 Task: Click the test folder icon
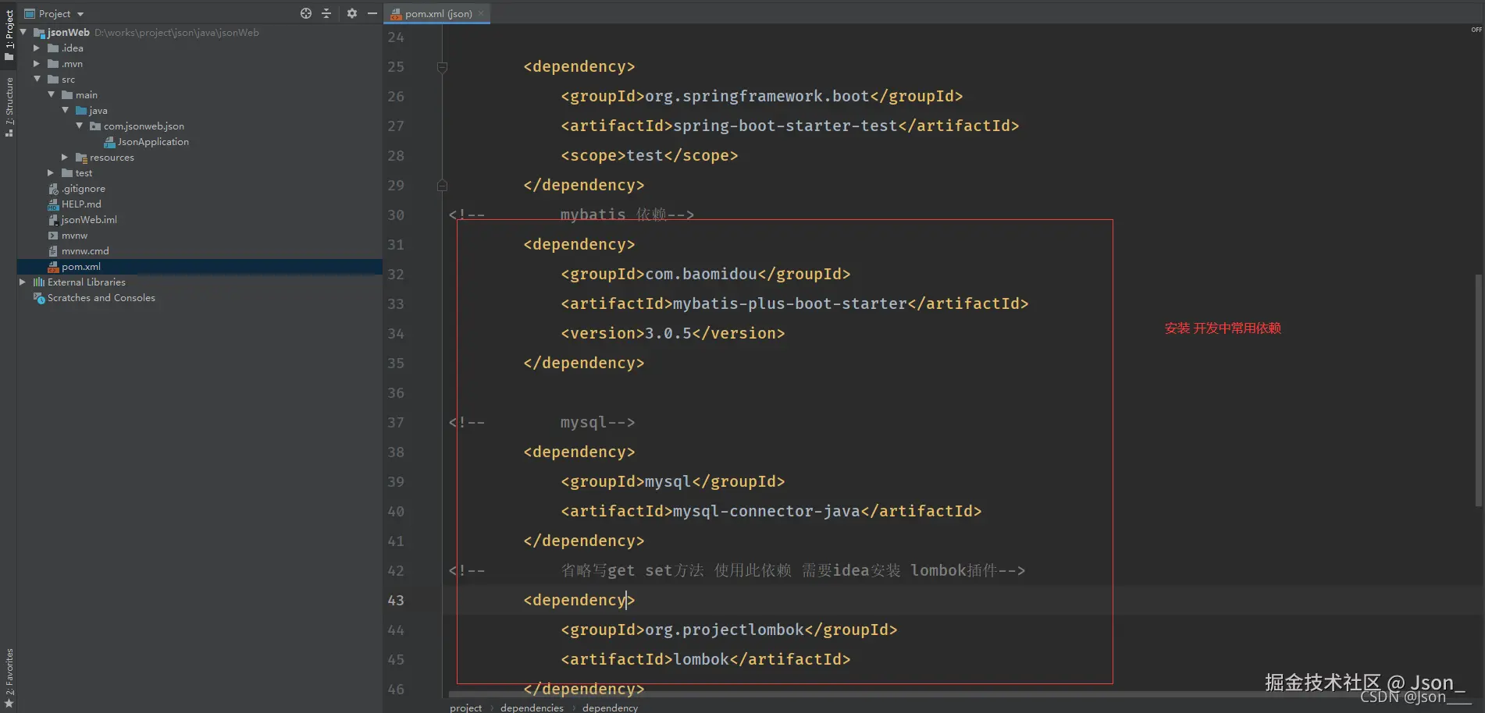point(67,173)
